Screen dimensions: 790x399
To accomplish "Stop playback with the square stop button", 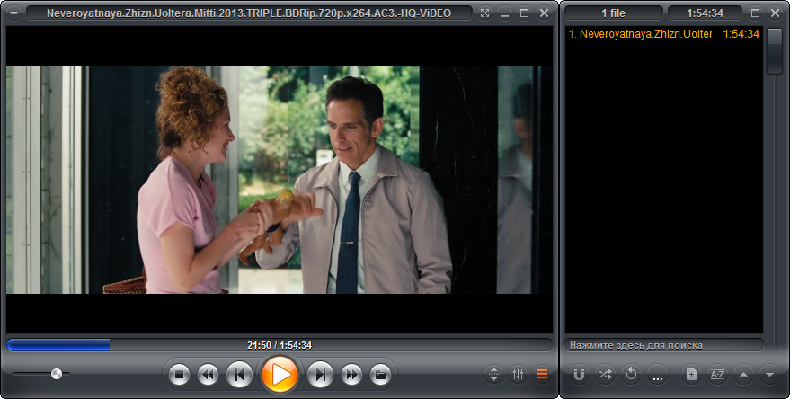I will (x=178, y=375).
